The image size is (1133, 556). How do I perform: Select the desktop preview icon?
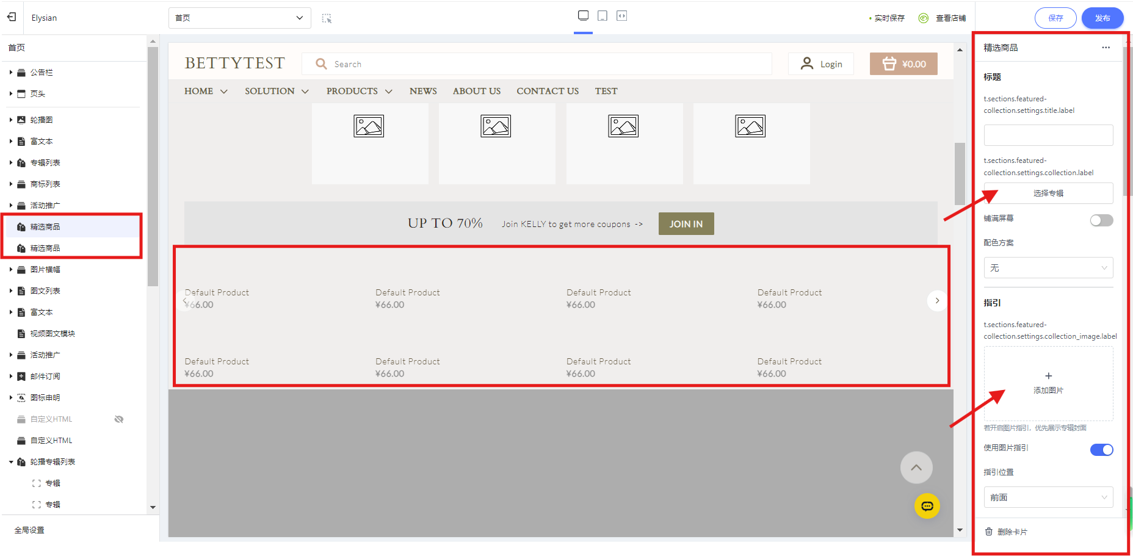[583, 16]
